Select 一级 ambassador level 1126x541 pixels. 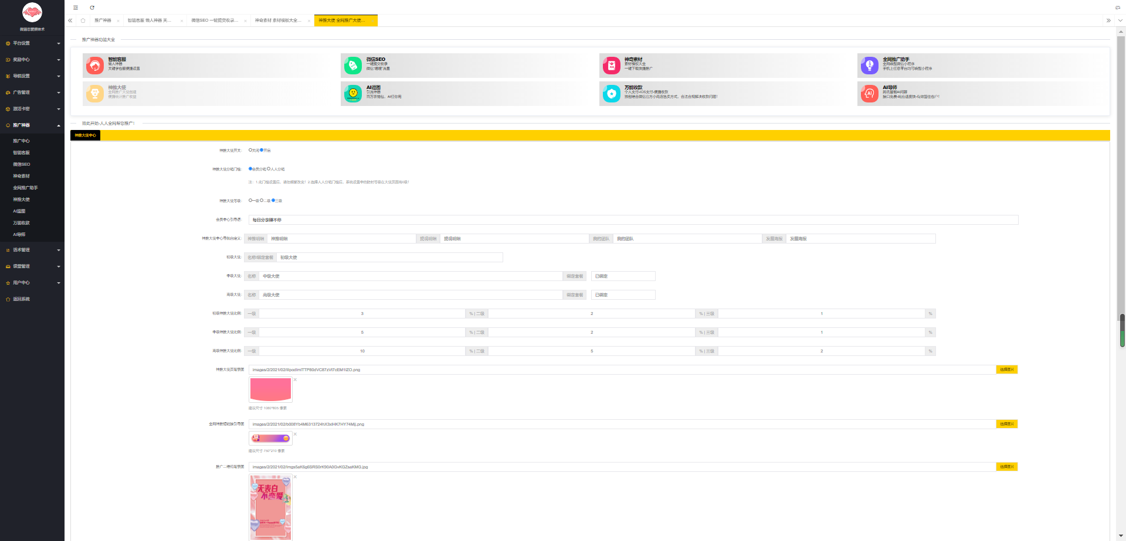click(x=250, y=200)
